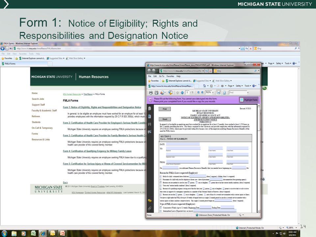316x237 pixels.
Task: Click the PDF toolbar save (floppy disk) icon
Action: (156, 92)
